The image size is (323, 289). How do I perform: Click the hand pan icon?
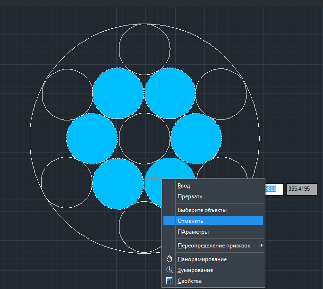coord(170,259)
